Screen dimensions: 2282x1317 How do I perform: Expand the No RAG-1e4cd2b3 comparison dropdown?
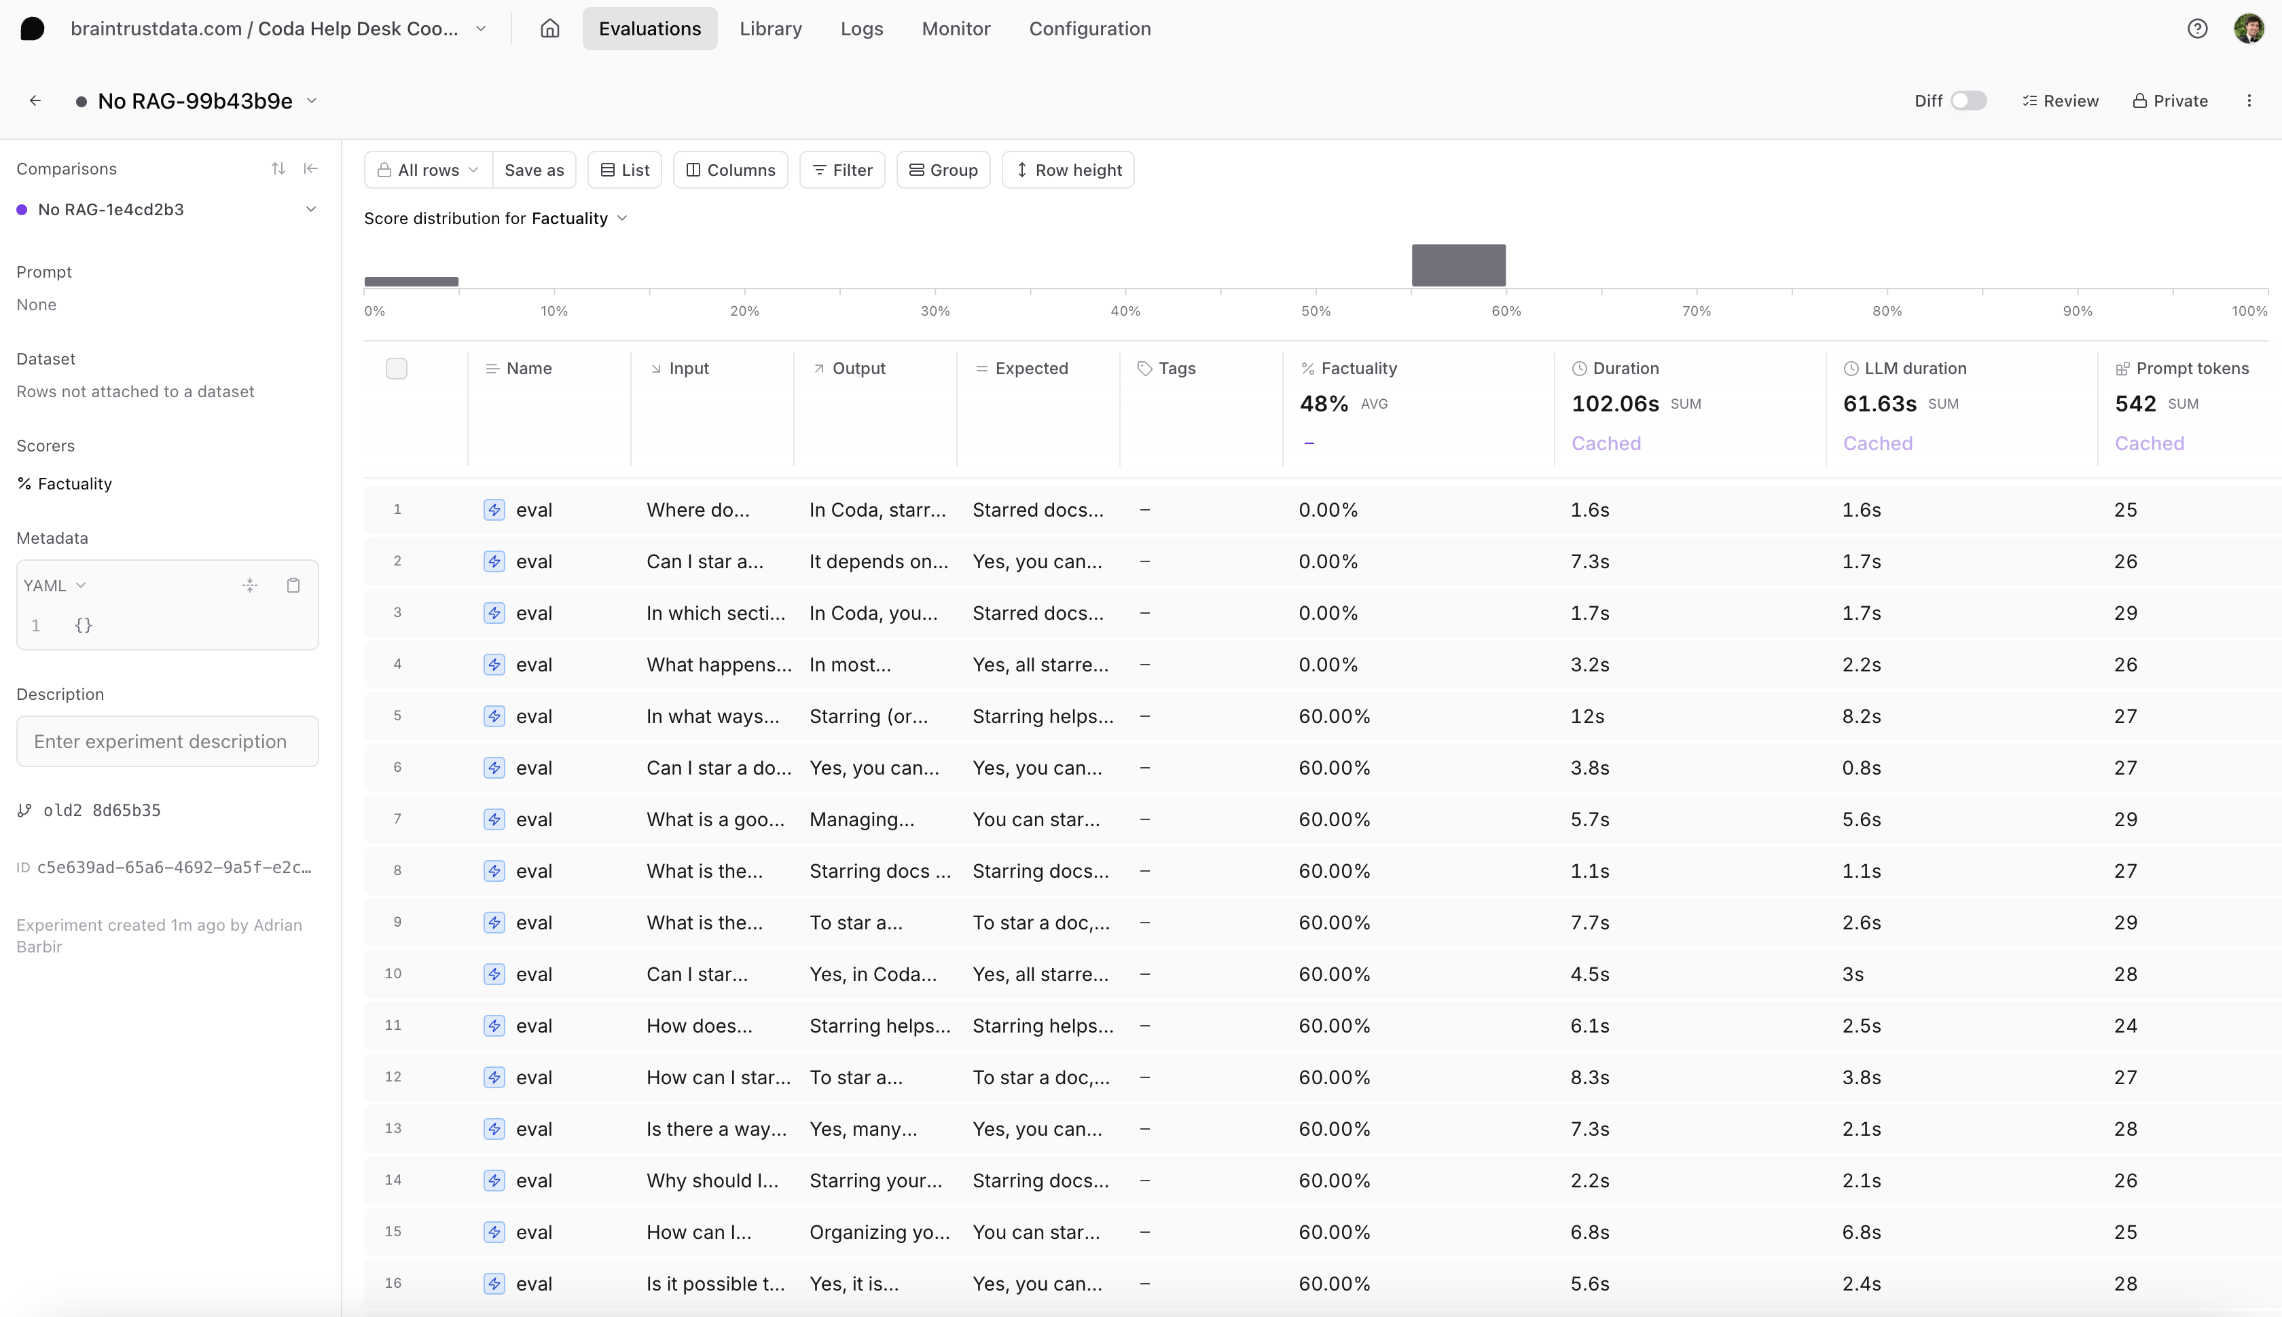[x=310, y=209]
